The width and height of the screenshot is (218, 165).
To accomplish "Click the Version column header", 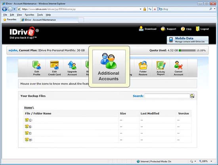I will pyautogui.click(x=184, y=113).
